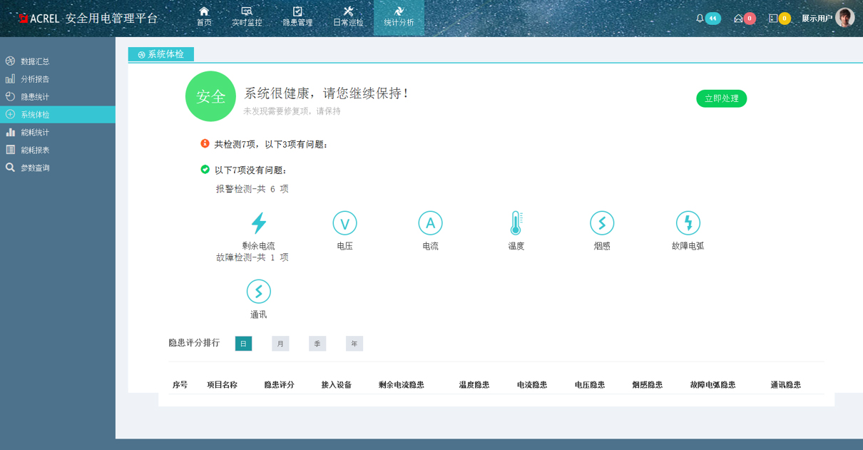Open the 电流 current detection icon

pos(430,222)
